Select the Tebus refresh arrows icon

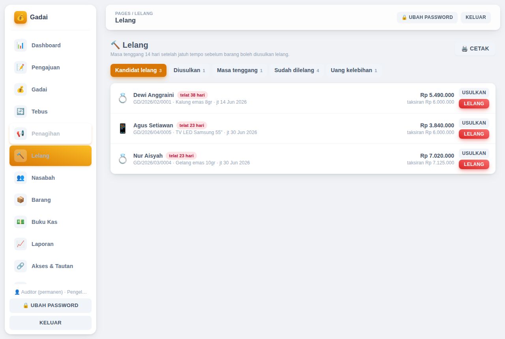pyautogui.click(x=21, y=112)
